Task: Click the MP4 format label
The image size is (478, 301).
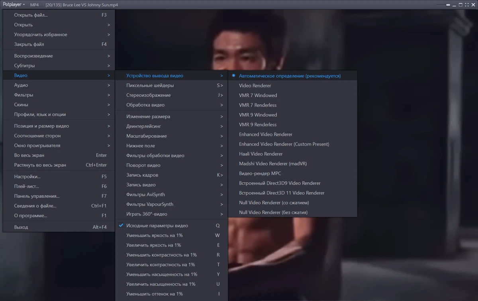Action: point(35,5)
